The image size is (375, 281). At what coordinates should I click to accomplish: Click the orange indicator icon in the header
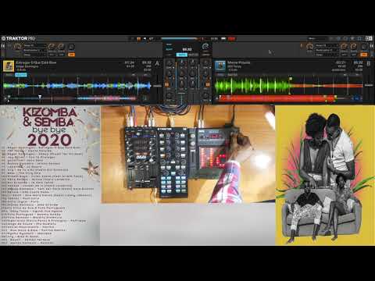tap(138, 38)
